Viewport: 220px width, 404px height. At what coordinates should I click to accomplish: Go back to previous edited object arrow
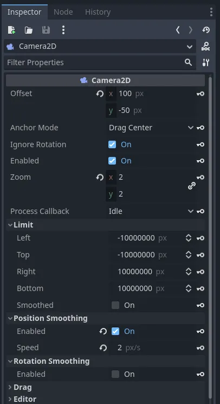pos(178,30)
